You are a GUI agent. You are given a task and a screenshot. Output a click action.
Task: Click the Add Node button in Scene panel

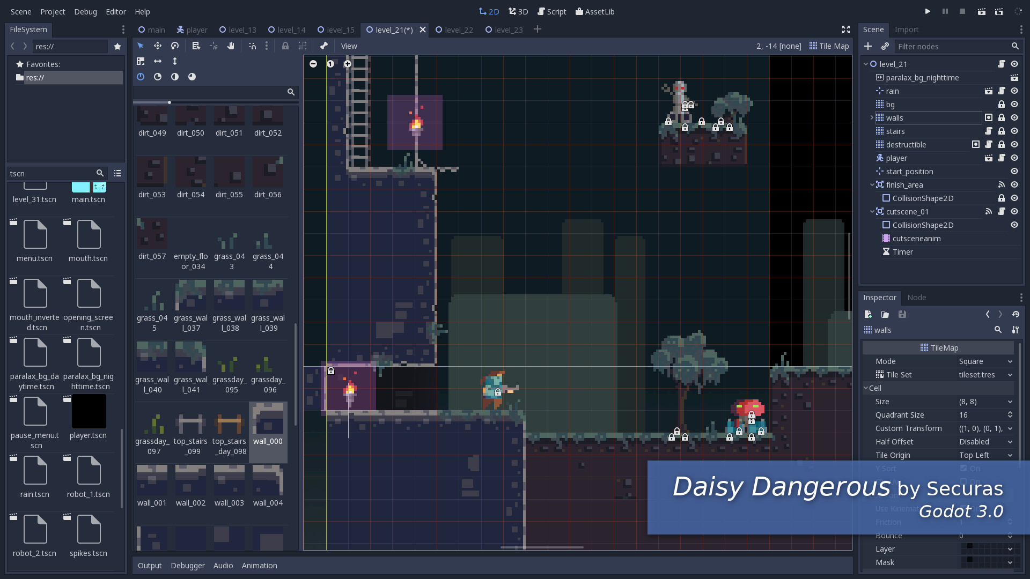pyautogui.click(x=868, y=46)
